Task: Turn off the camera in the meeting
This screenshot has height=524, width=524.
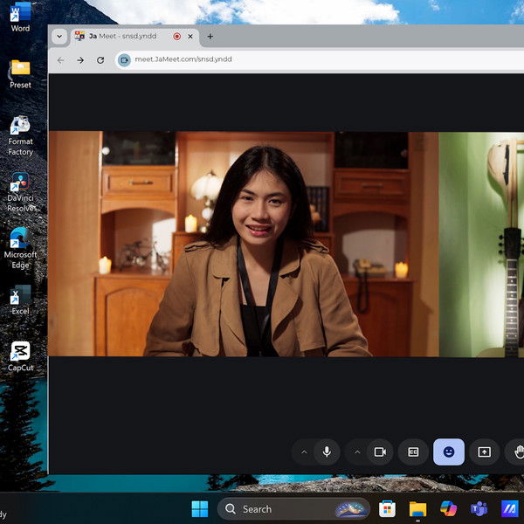Action: click(x=380, y=452)
